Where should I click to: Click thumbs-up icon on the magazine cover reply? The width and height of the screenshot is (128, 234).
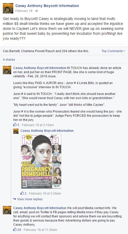tap(22, 193)
